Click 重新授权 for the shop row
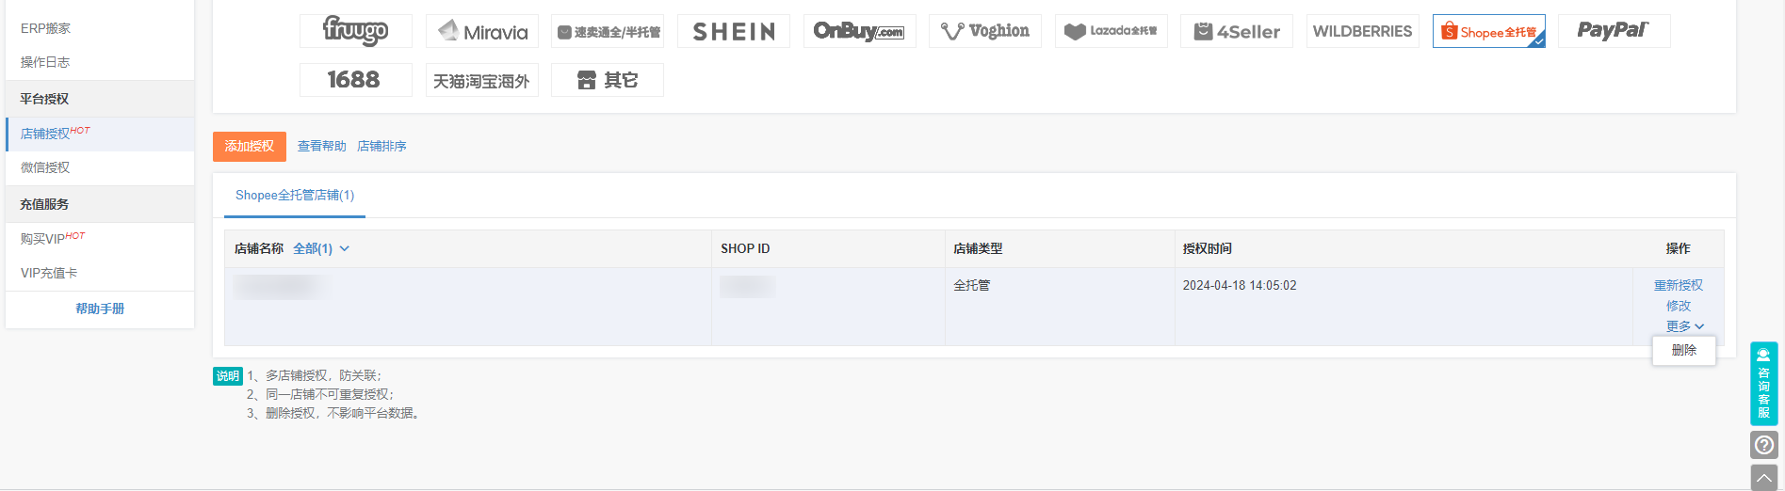Image resolution: width=1785 pixels, height=491 pixels. (x=1678, y=285)
